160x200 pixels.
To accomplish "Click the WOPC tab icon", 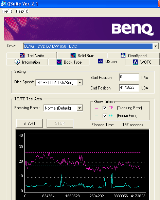I will point(136,62).
